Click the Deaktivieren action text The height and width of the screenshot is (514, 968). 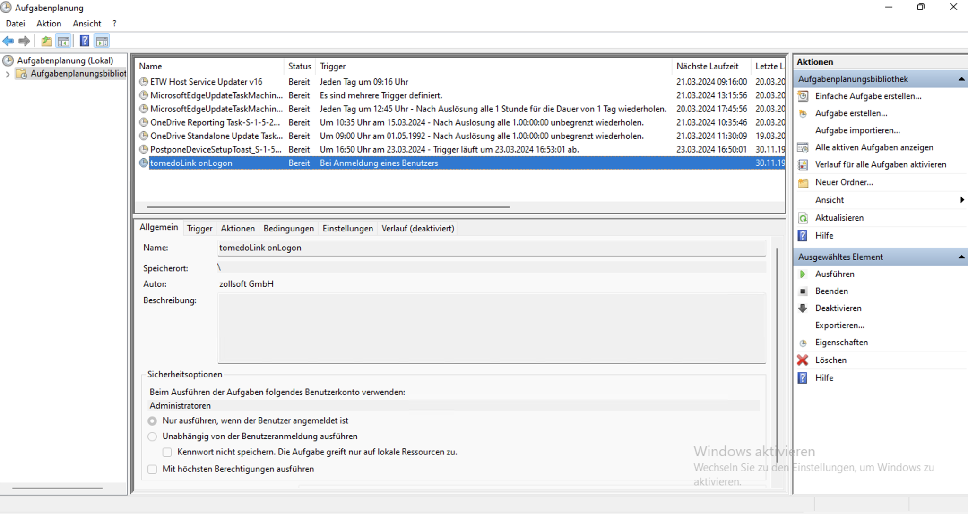tap(838, 308)
